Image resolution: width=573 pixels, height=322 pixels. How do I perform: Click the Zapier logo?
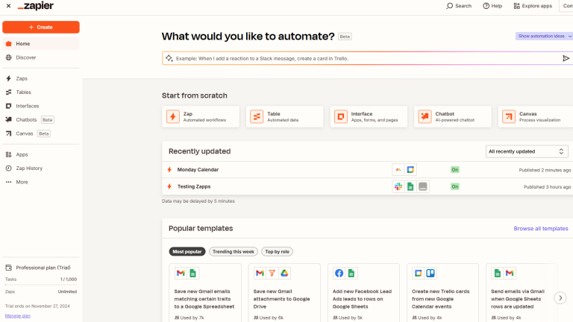pos(36,6)
